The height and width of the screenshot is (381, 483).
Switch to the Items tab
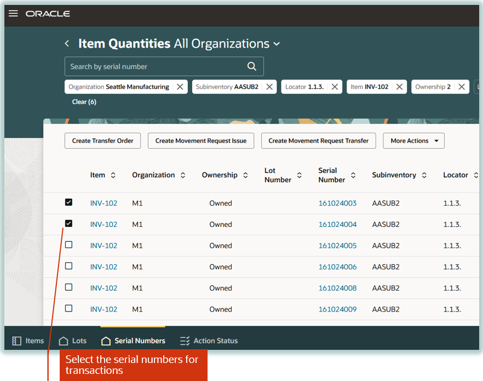(x=28, y=341)
